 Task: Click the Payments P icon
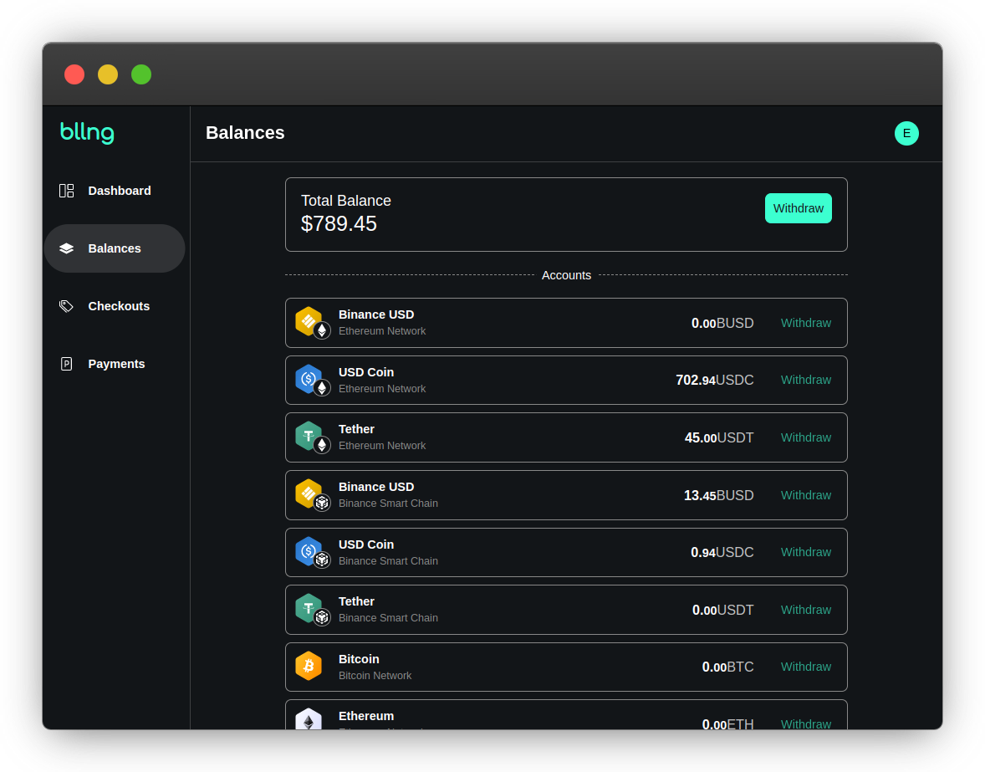[x=67, y=365]
